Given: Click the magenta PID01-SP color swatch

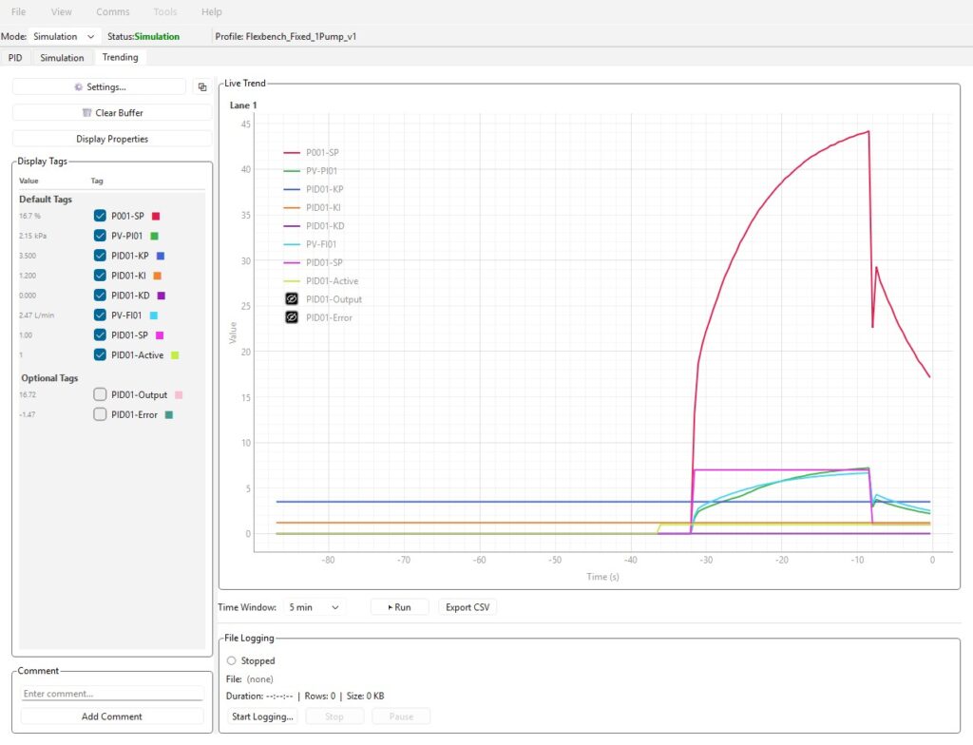Looking at the screenshot, I should 160,335.
